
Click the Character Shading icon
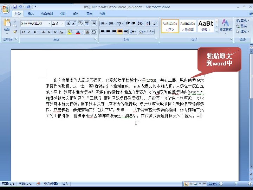87,32
